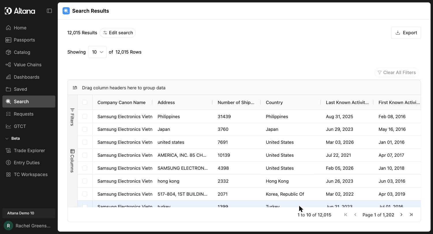This screenshot has width=433, height=234.
Task: Open the Filters side tab
Action: click(72, 117)
